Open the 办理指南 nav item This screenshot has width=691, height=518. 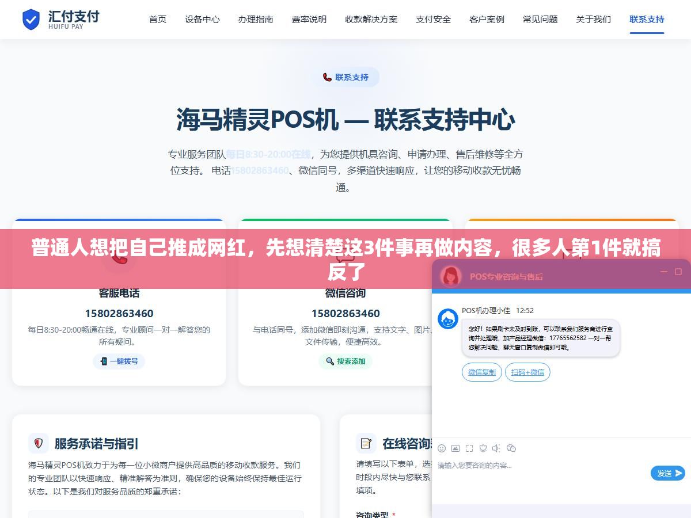tap(256, 19)
